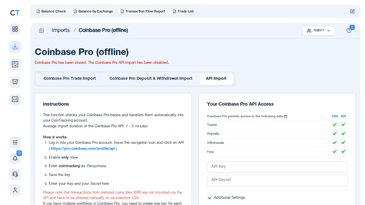The height and width of the screenshot is (205, 365).
Task: Click the Withdrawals row label
Action: 216,143
